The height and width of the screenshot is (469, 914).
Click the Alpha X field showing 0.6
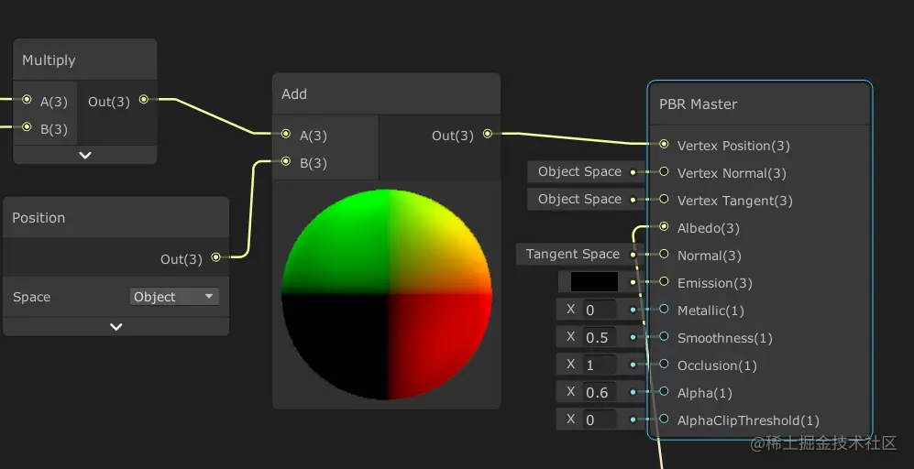point(600,393)
